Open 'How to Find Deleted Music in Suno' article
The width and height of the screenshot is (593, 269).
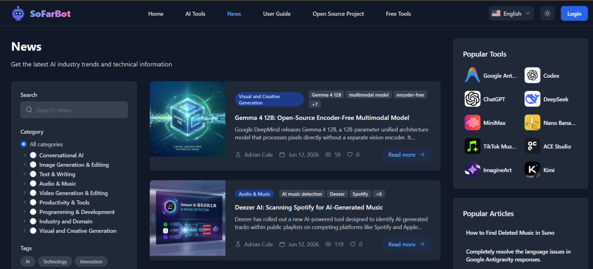click(510, 232)
